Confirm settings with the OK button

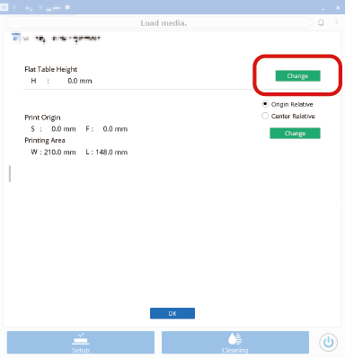[x=172, y=313]
